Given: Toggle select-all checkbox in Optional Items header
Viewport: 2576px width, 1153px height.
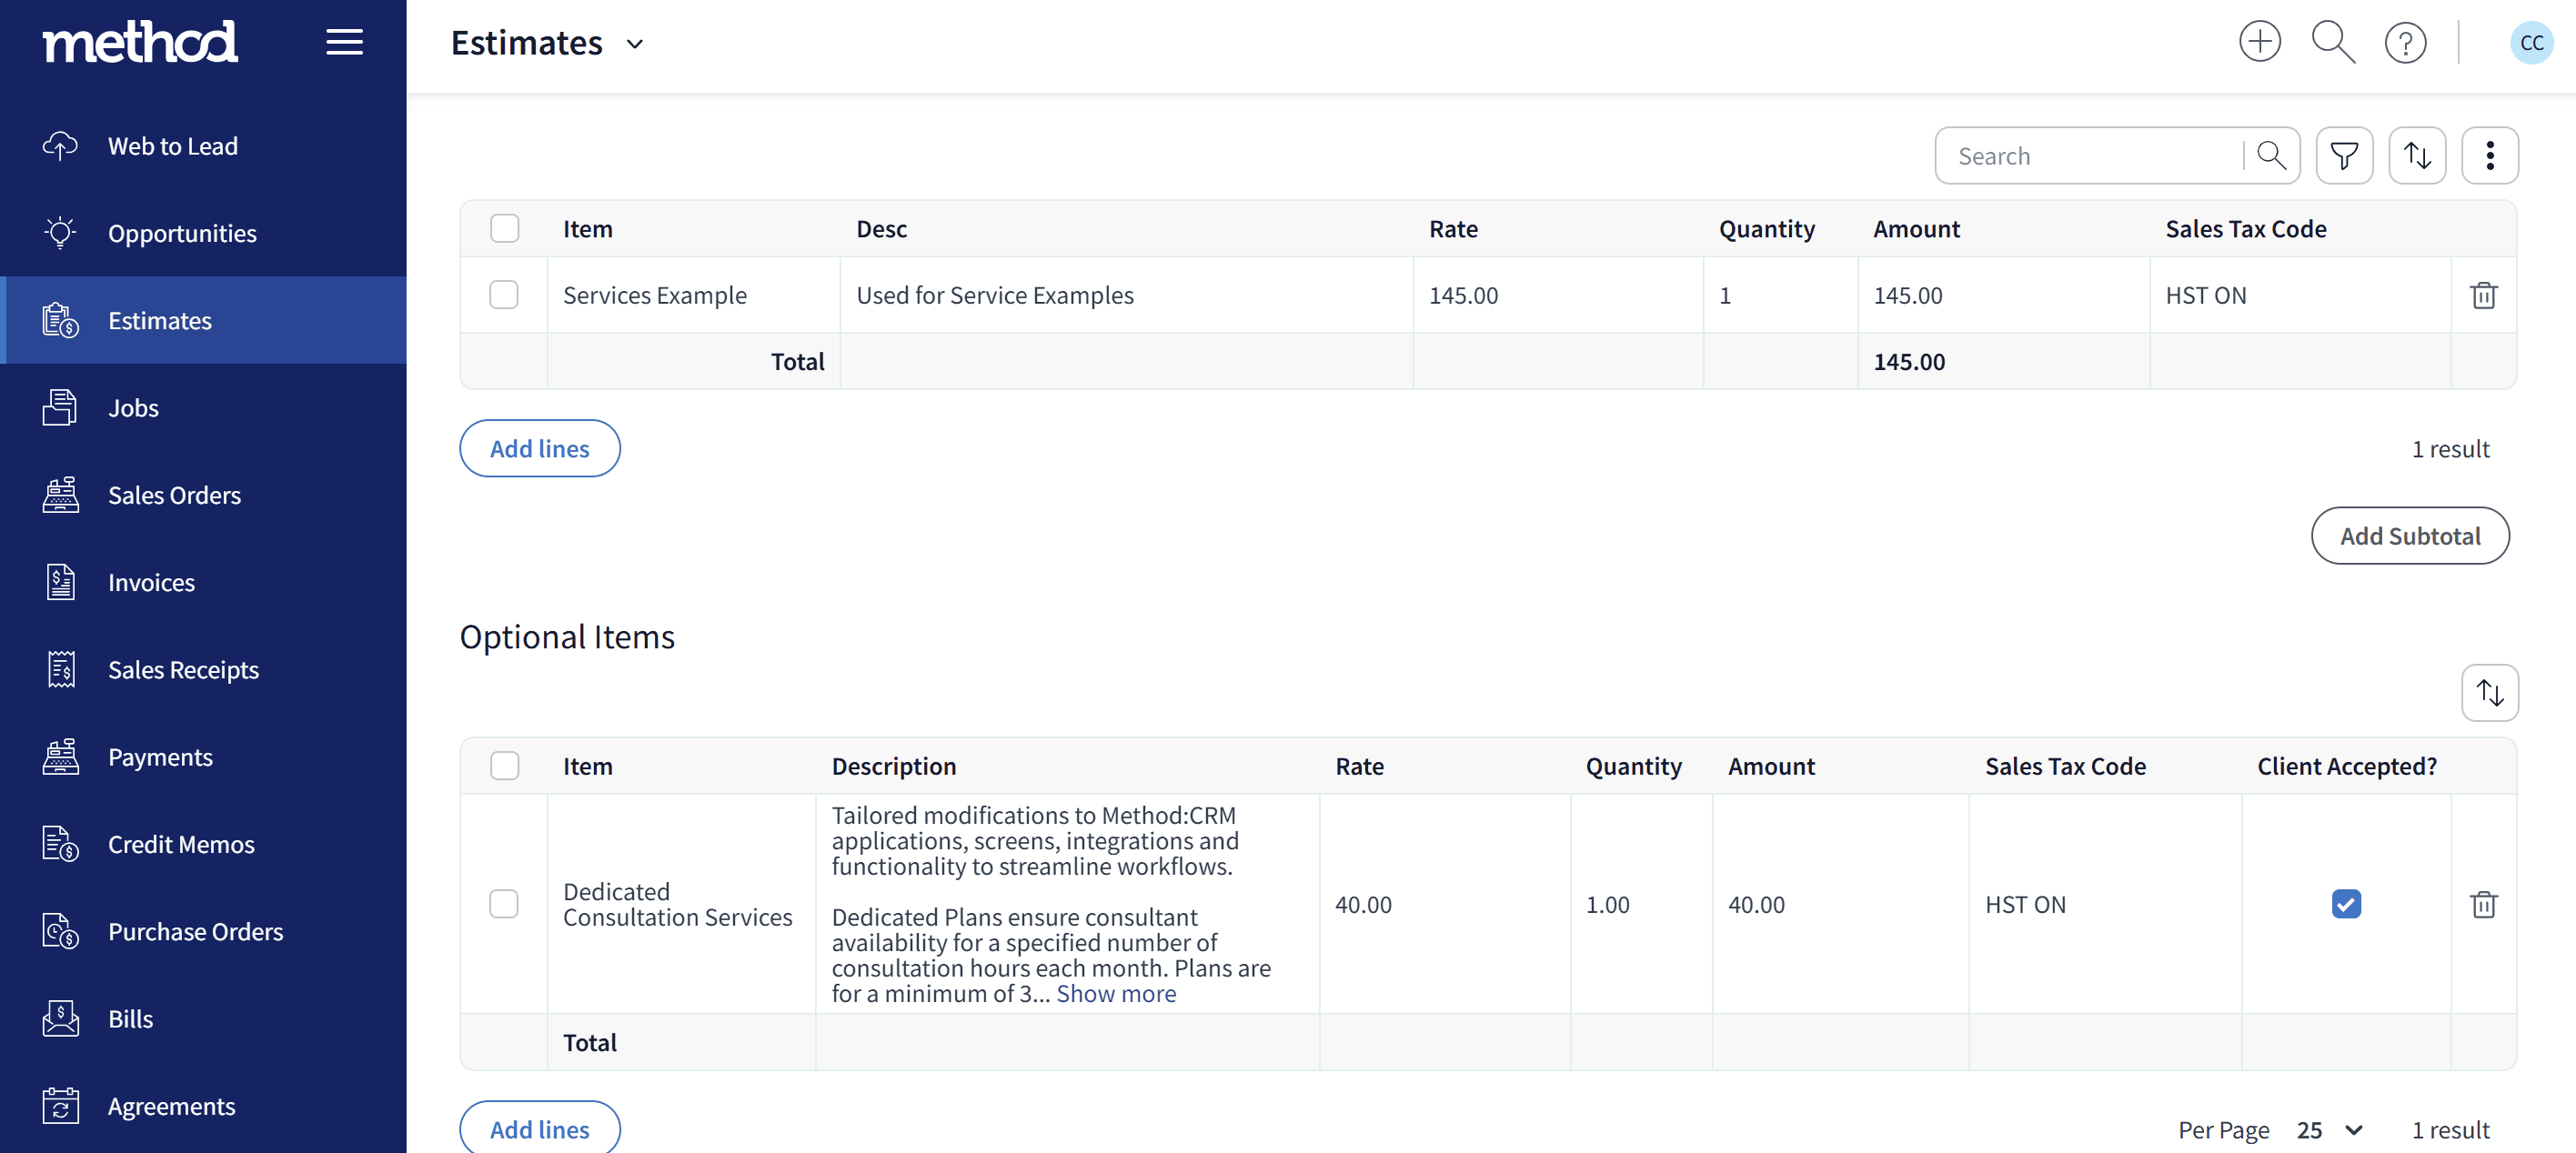Looking at the screenshot, I should [x=504, y=766].
